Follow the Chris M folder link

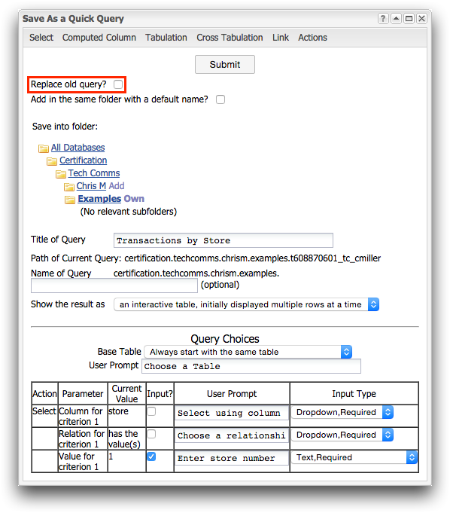point(91,186)
